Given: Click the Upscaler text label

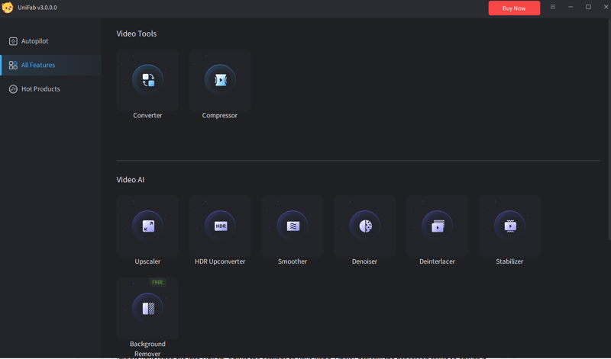Looking at the screenshot, I should (147, 261).
